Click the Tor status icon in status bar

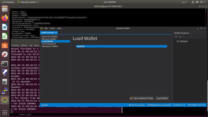(x=130, y=105)
